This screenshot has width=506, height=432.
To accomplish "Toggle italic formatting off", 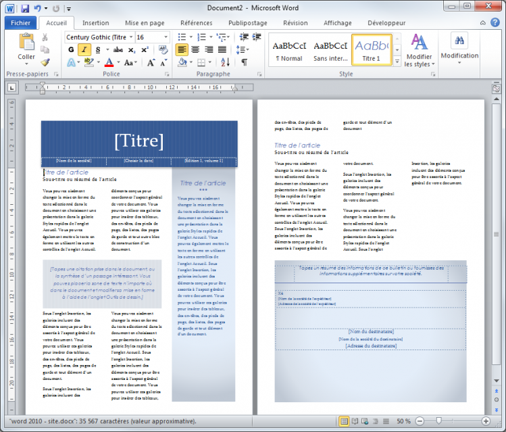I will tap(84, 49).
